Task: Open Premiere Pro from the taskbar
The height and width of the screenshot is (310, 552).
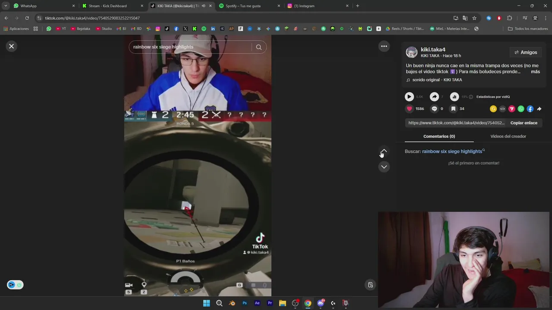Action: tap(270, 303)
